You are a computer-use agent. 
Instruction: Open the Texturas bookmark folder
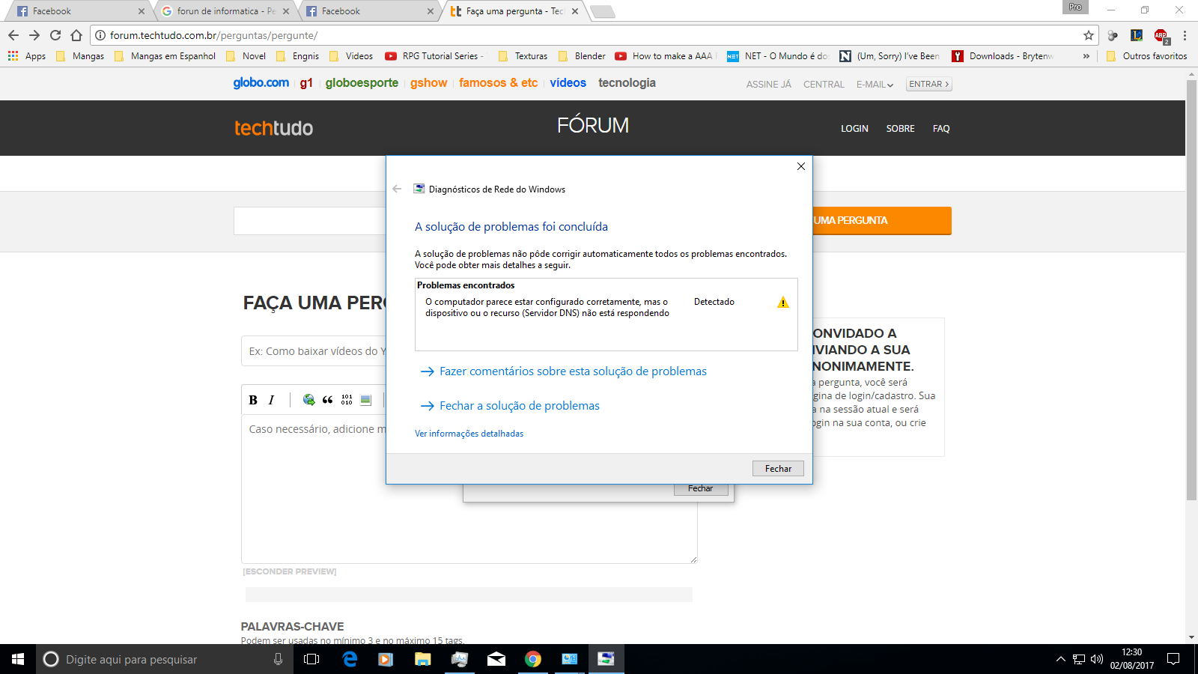tap(523, 56)
